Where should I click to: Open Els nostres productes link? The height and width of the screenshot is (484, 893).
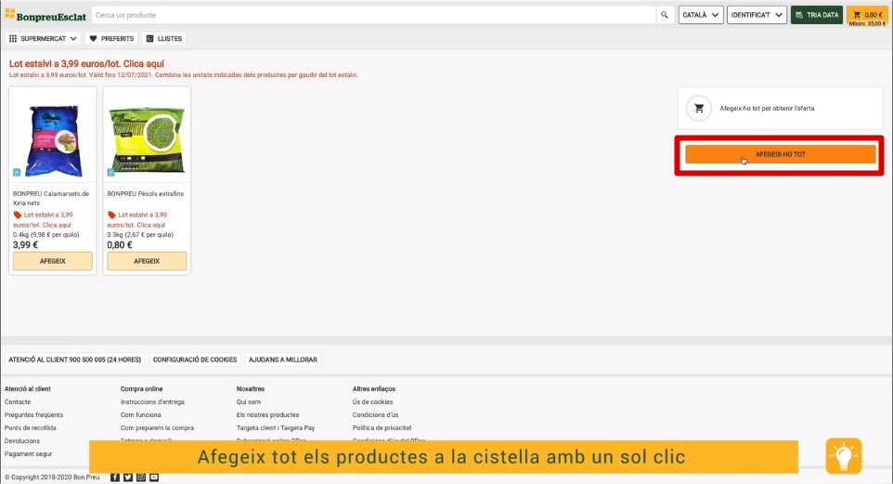tap(267, 415)
